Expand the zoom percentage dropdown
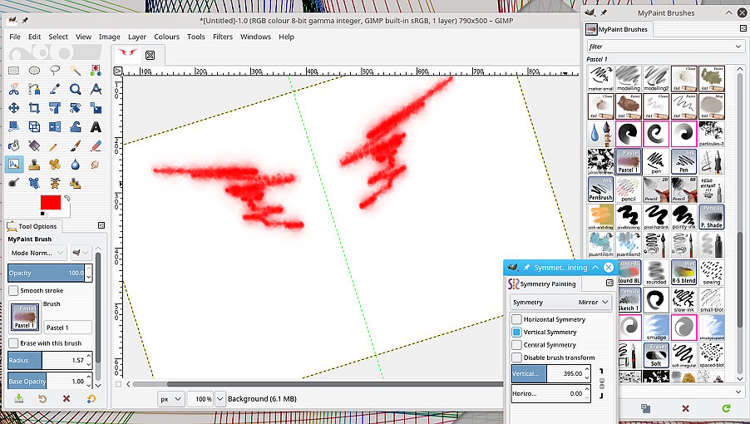 (220, 399)
